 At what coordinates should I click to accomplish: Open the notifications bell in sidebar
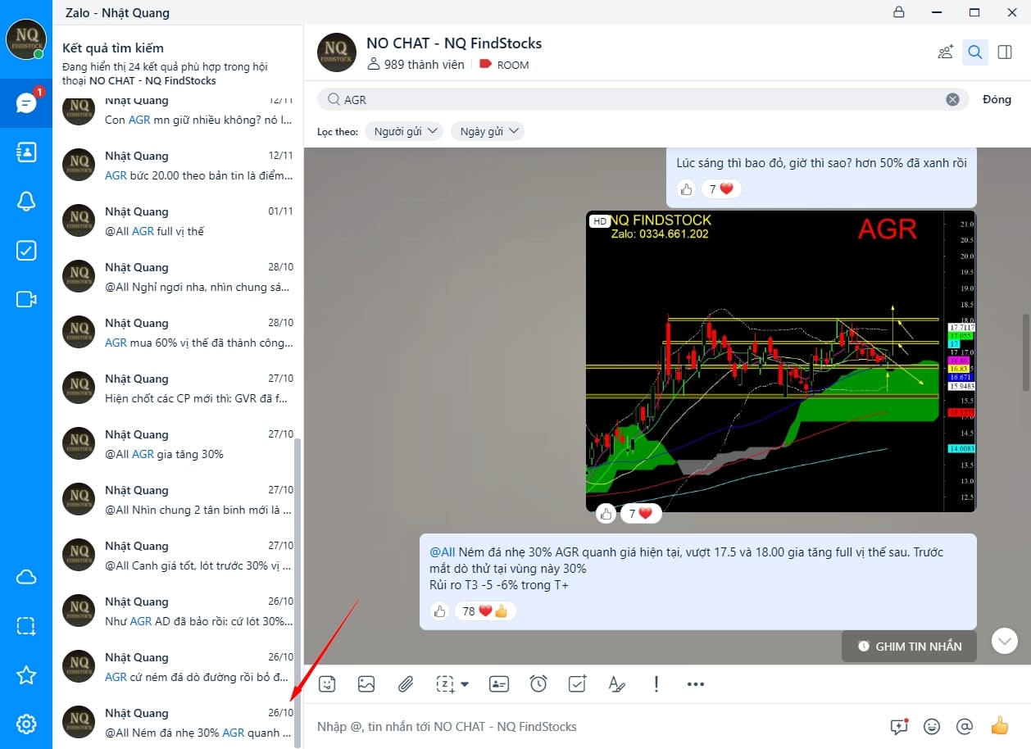pyautogui.click(x=26, y=202)
